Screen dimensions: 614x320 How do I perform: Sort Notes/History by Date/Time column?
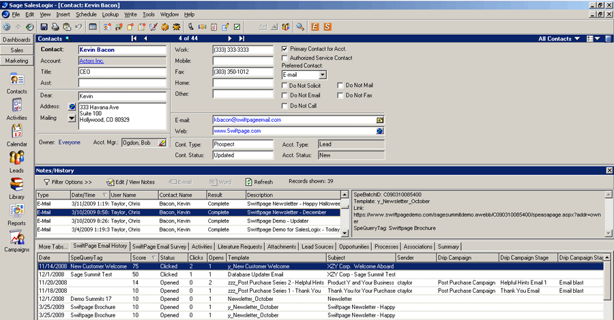point(89,195)
